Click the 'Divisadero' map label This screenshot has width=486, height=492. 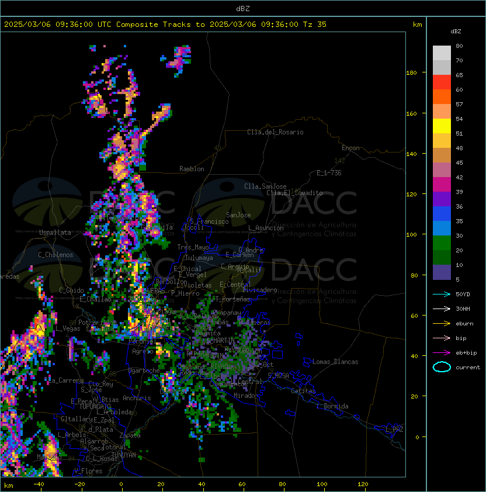point(259,290)
